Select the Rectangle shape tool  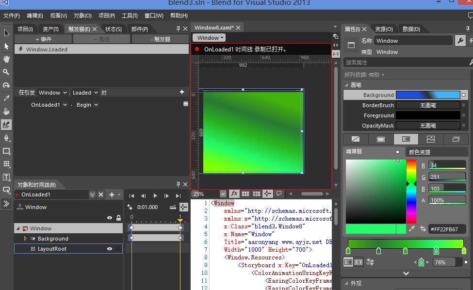click(x=6, y=151)
